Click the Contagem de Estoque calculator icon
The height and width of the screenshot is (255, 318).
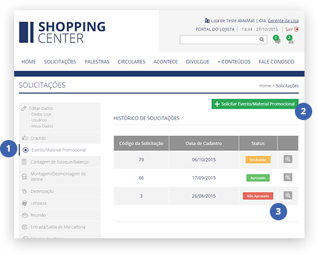click(x=24, y=162)
